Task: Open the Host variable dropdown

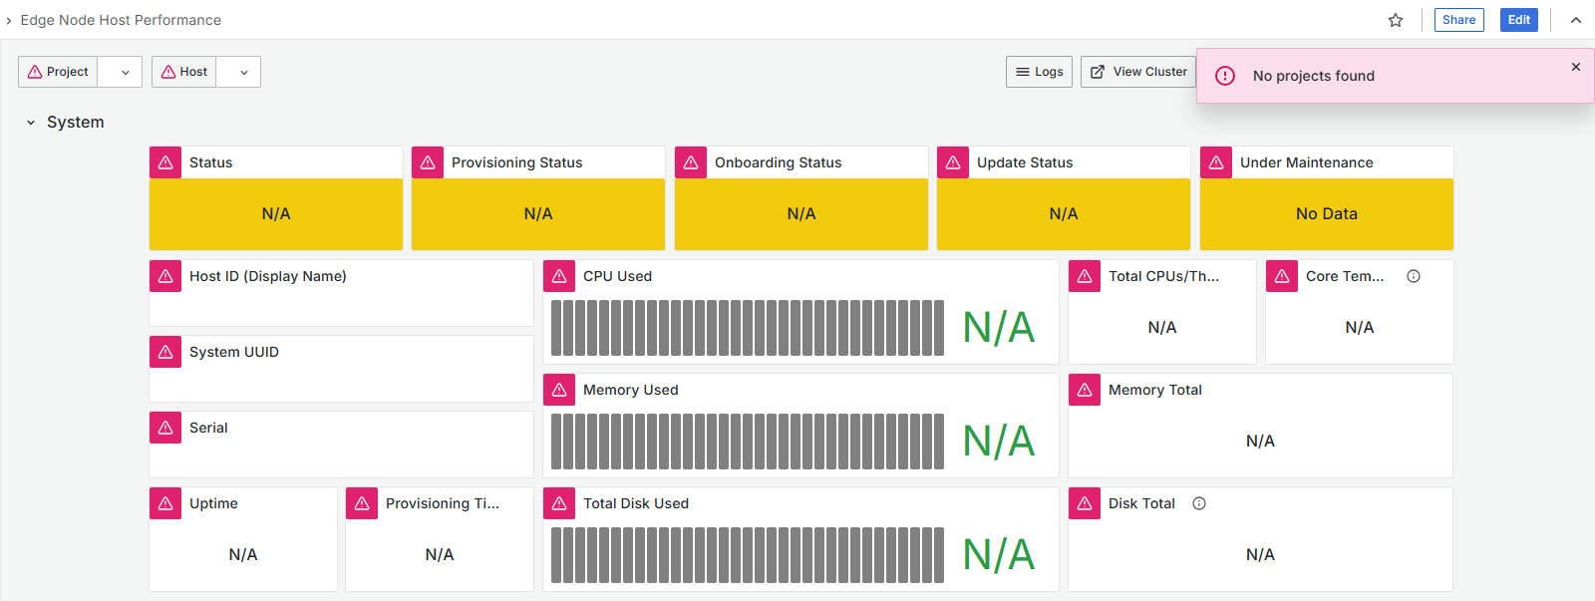Action: 243,72
